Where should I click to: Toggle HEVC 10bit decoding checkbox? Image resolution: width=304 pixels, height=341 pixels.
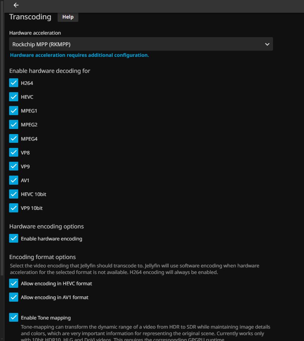click(x=14, y=194)
